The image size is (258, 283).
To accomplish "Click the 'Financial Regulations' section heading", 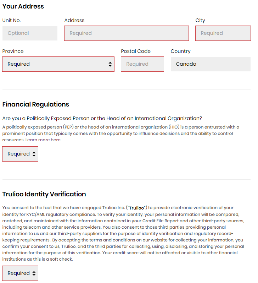I will pos(36,104).
